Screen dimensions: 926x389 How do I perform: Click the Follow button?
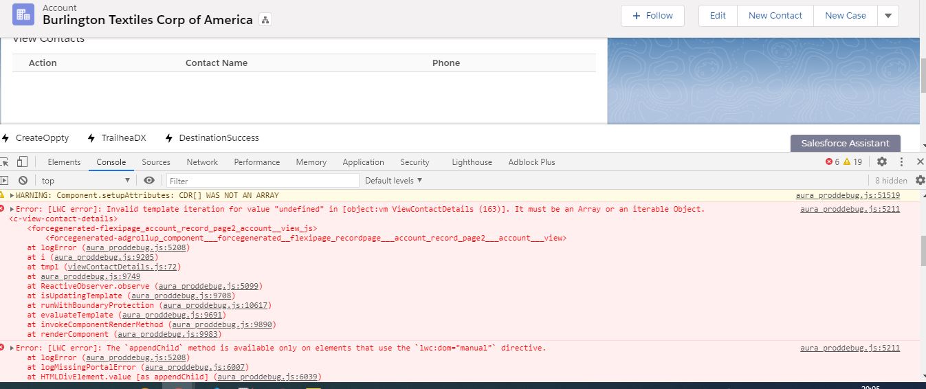(652, 16)
